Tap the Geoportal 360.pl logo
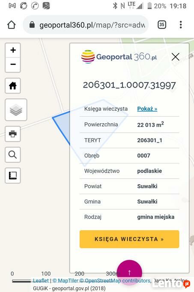The height and width of the screenshot is (292, 194). pos(119,57)
